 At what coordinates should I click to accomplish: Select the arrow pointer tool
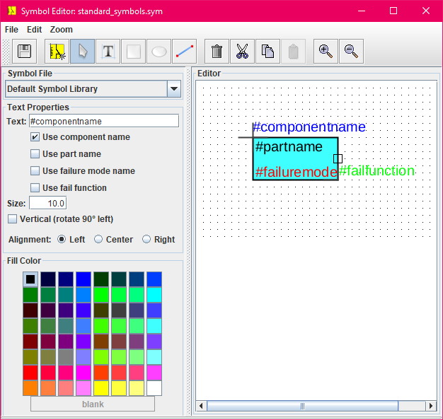82,52
